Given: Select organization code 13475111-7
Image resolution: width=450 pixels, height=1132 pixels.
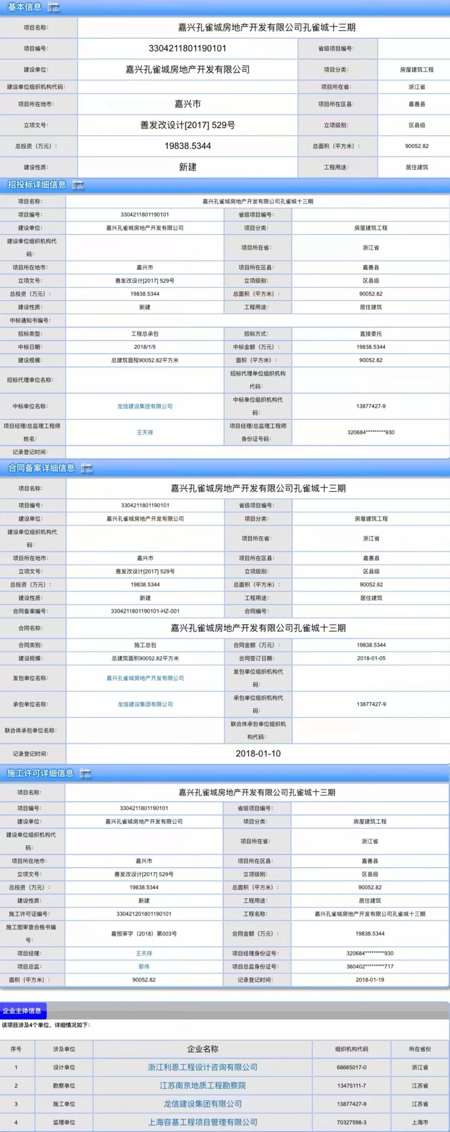Looking at the screenshot, I should point(352,1085).
